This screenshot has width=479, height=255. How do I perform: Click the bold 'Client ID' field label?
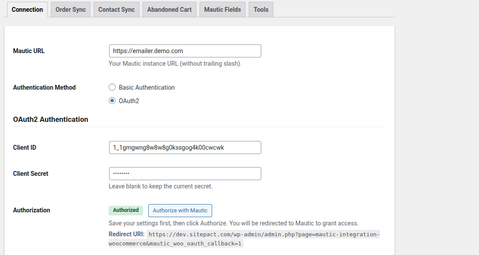tap(25, 148)
